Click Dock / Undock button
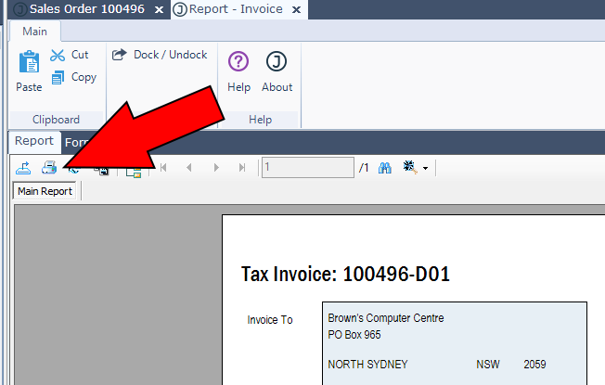 coord(160,55)
